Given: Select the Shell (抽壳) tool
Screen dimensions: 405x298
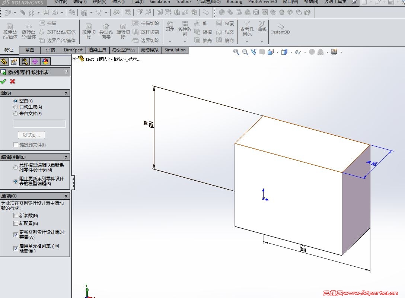Looking at the screenshot, I should (x=203, y=40).
